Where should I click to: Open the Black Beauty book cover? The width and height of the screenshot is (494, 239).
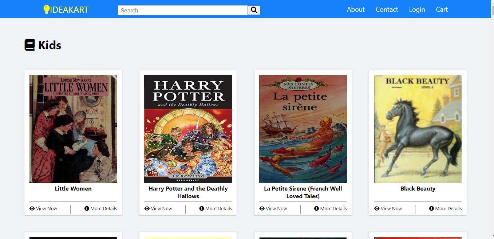(x=418, y=129)
